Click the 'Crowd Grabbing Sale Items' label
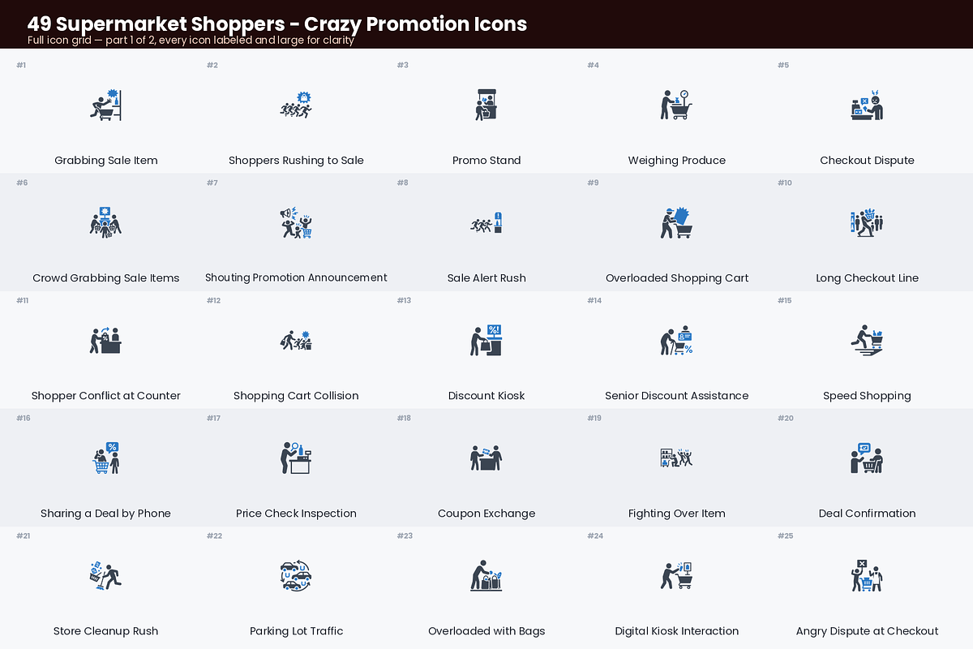Viewport: 973px width, 649px height. click(106, 277)
